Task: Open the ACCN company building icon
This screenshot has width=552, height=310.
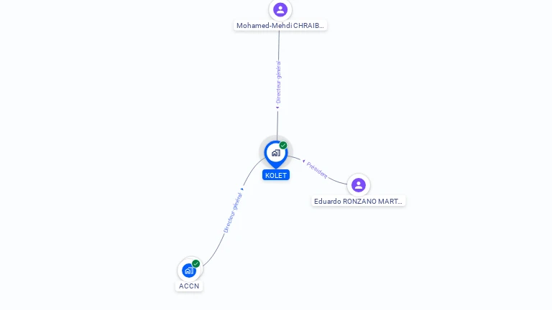Action: click(189, 271)
